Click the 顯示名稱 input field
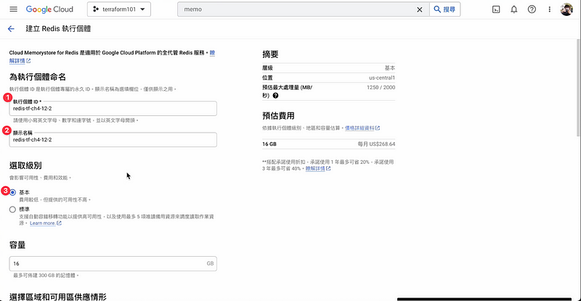This screenshot has width=581, height=301. click(113, 139)
